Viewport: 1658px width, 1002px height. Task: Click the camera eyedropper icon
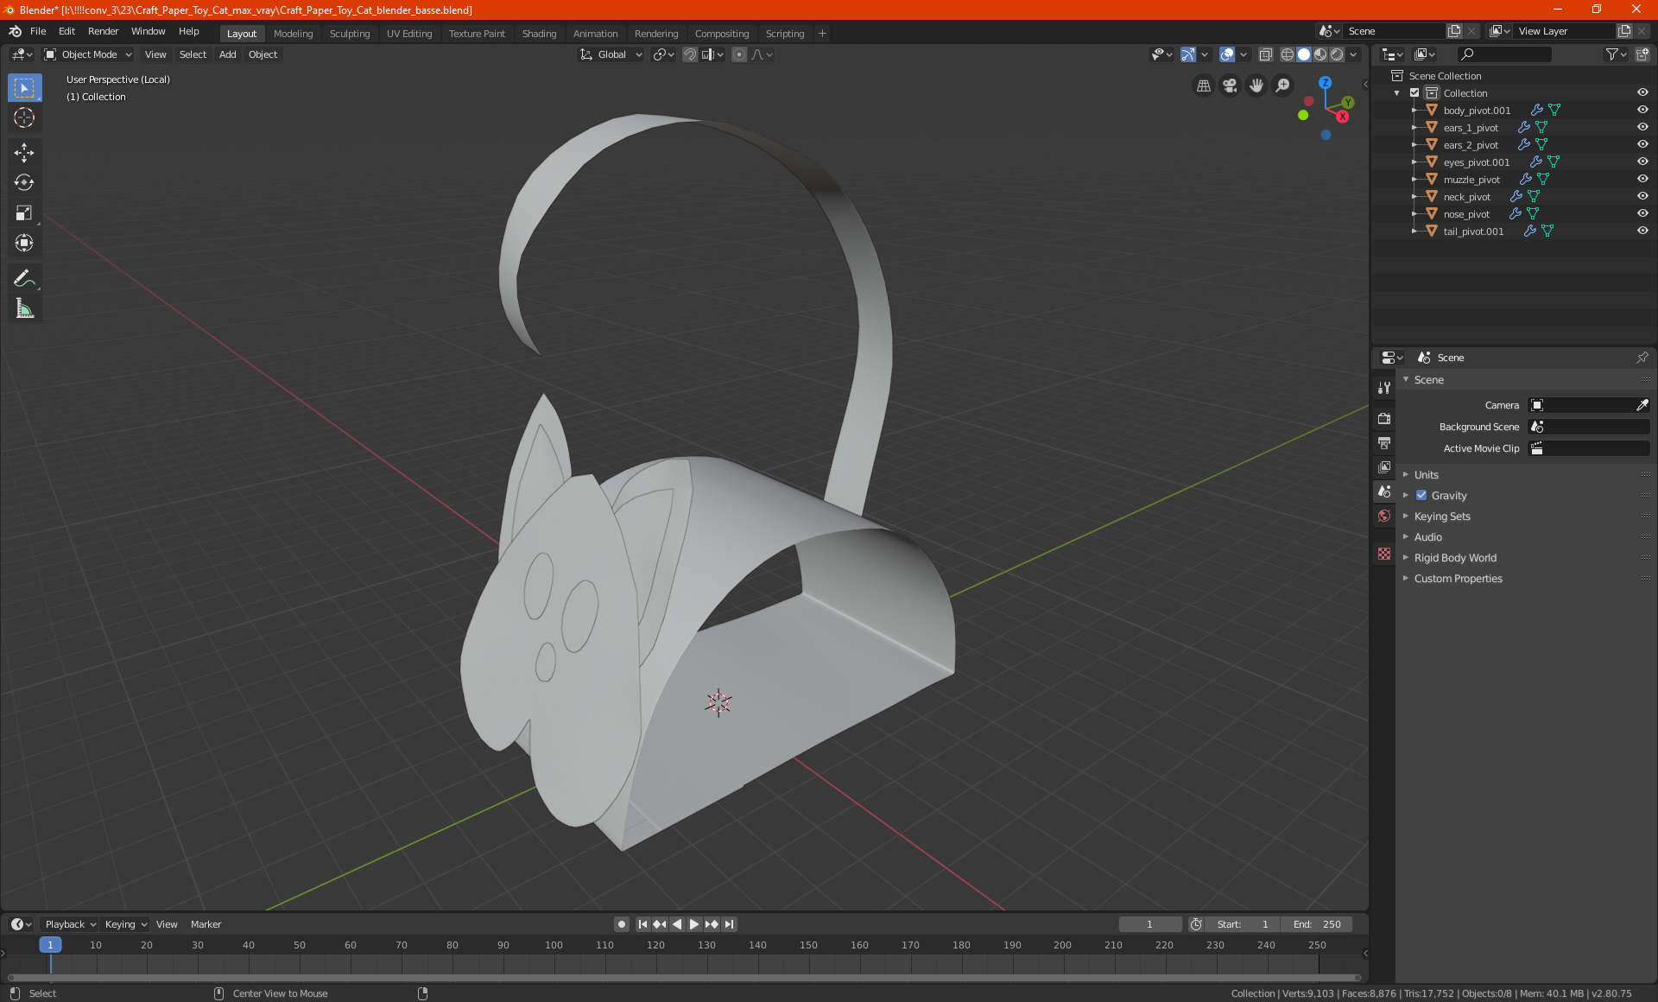pyautogui.click(x=1642, y=405)
